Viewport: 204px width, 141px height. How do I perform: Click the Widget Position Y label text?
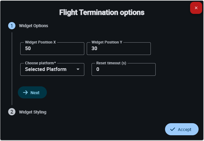[107, 42]
